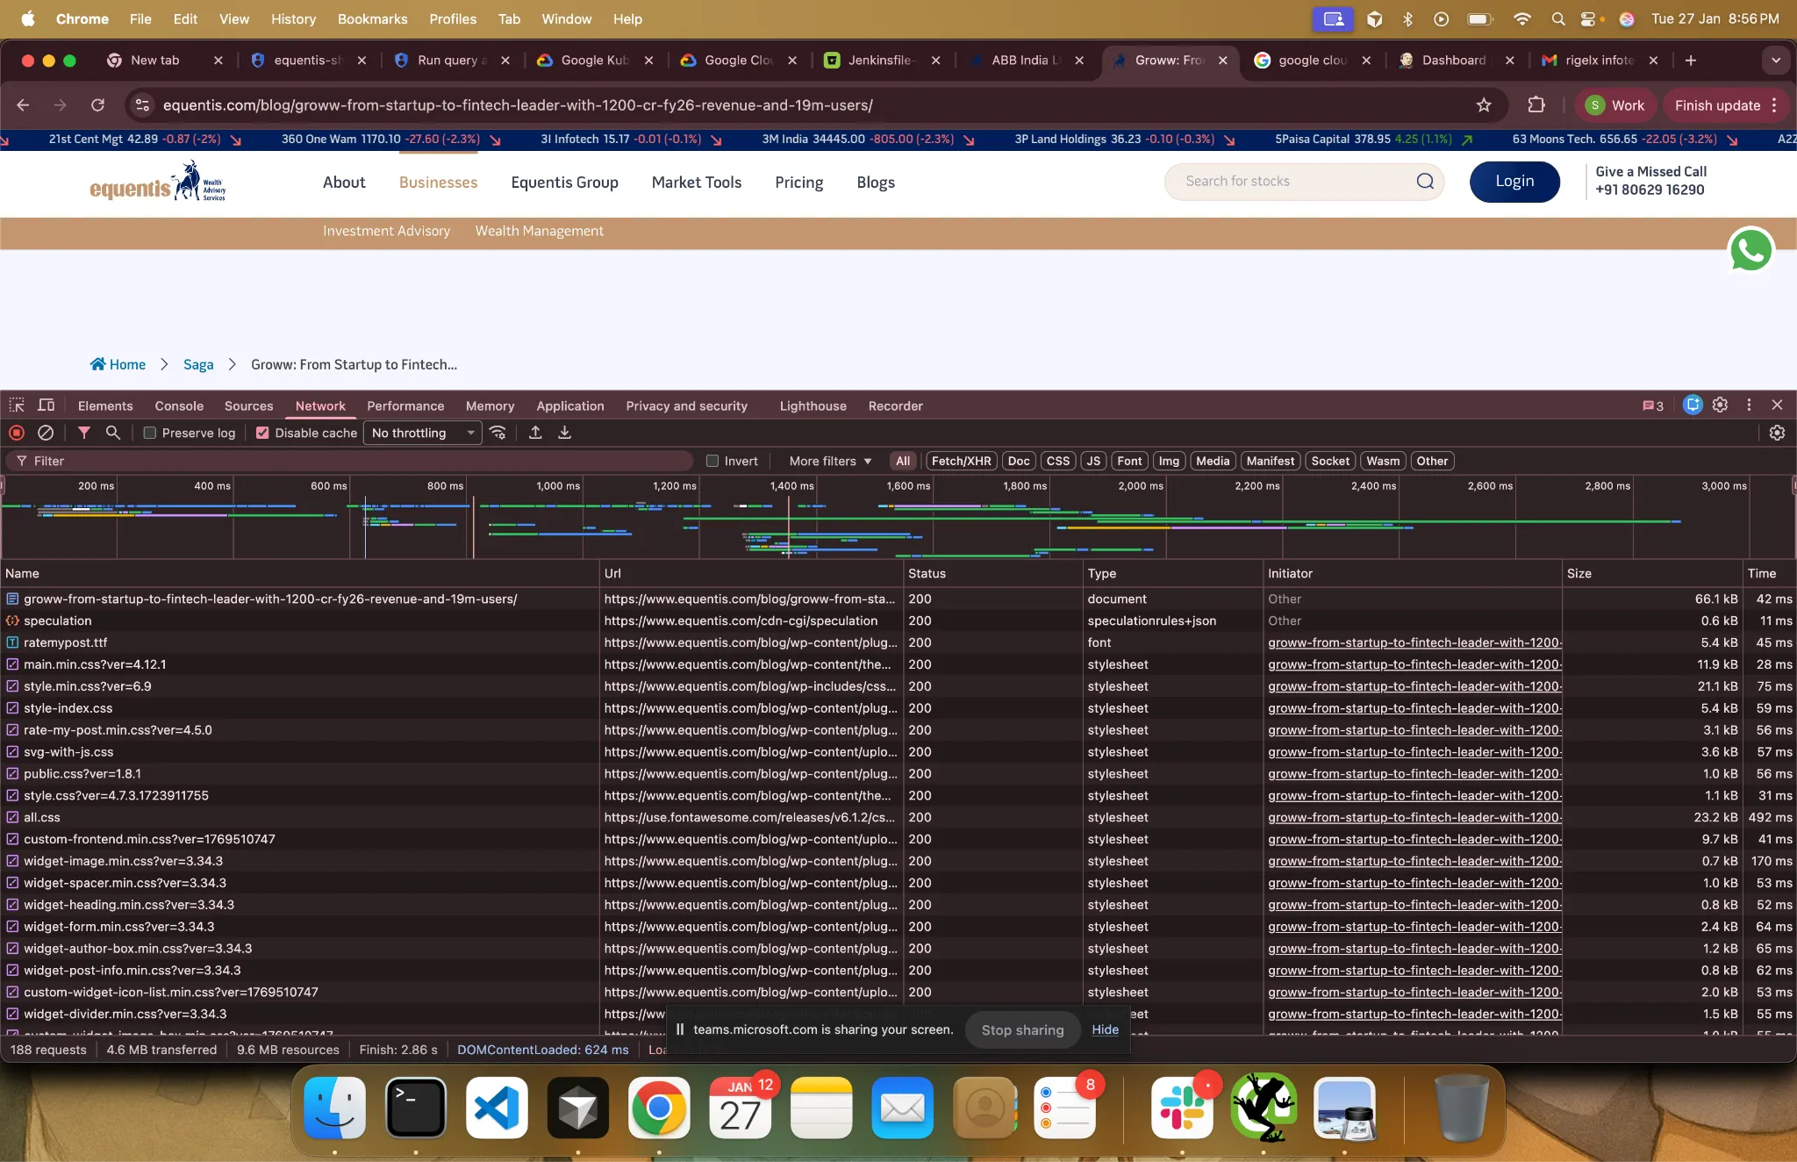Switch to the Console tab
Screen dimensions: 1797x1162
(179, 405)
